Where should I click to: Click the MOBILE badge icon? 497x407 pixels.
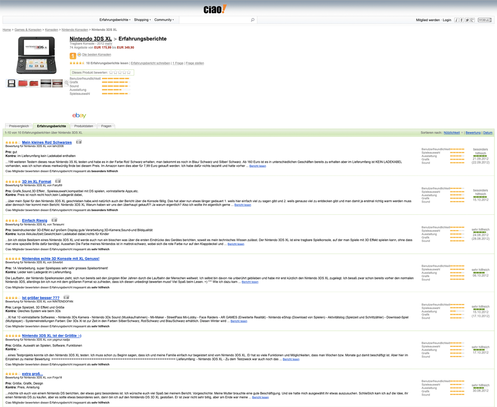pos(485,20)
